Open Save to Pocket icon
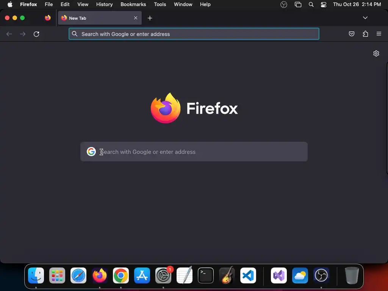Viewport: 388px width, 291px height. 351,34
